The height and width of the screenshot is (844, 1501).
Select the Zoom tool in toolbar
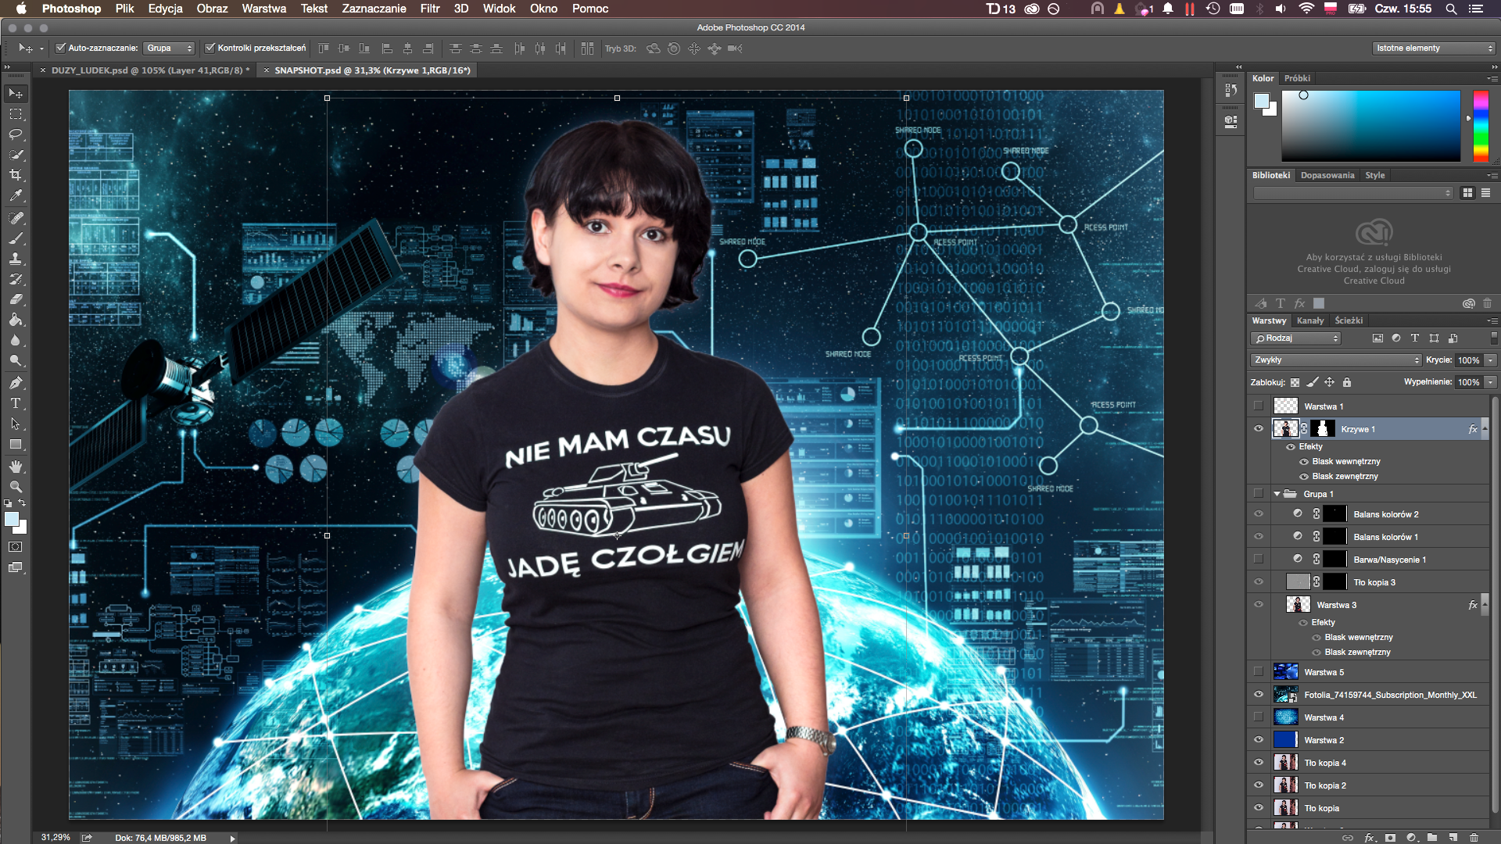[16, 486]
